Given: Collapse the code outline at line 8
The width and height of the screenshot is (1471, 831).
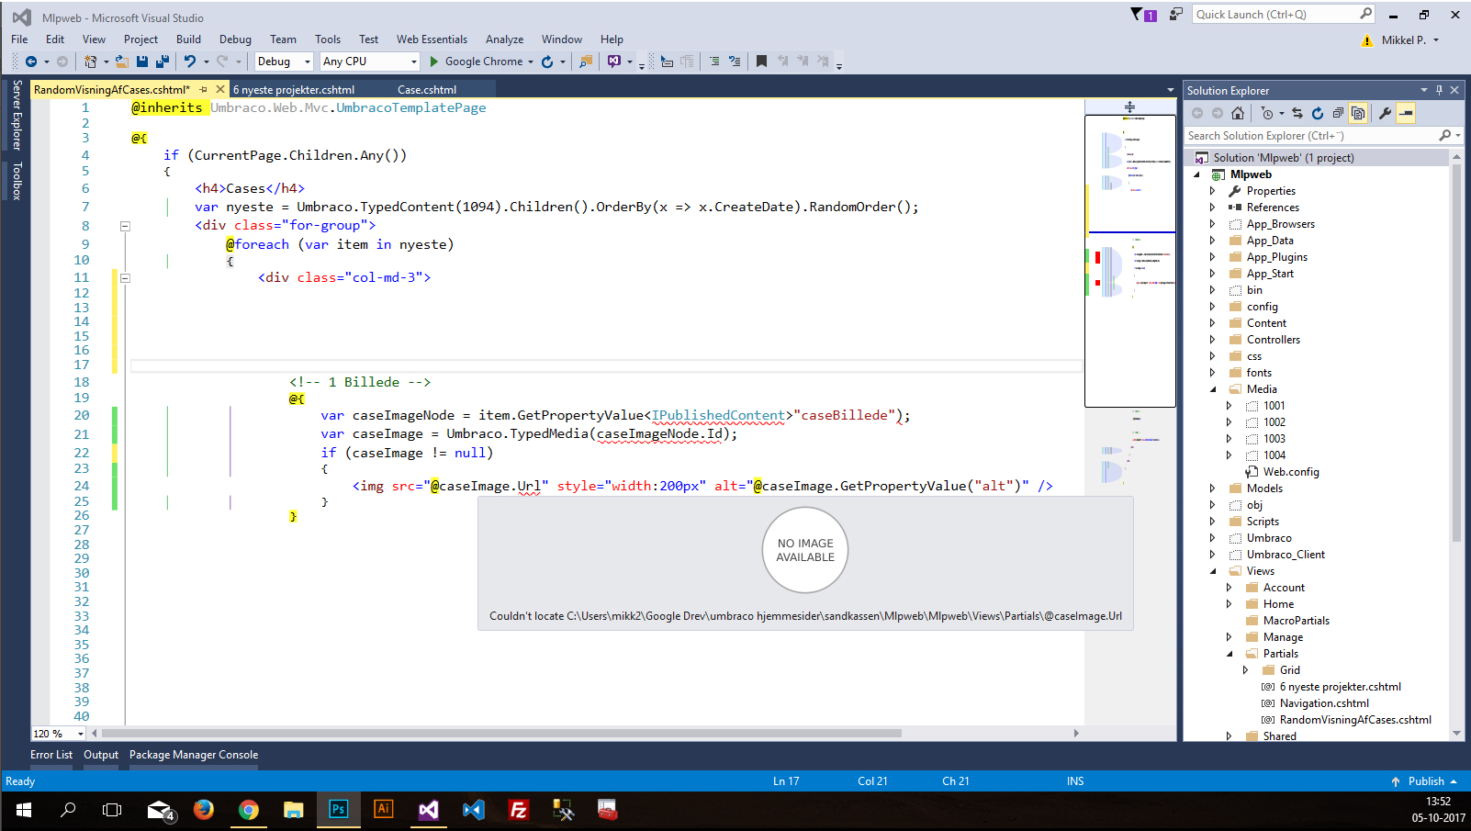Looking at the screenshot, I should tap(125, 226).
